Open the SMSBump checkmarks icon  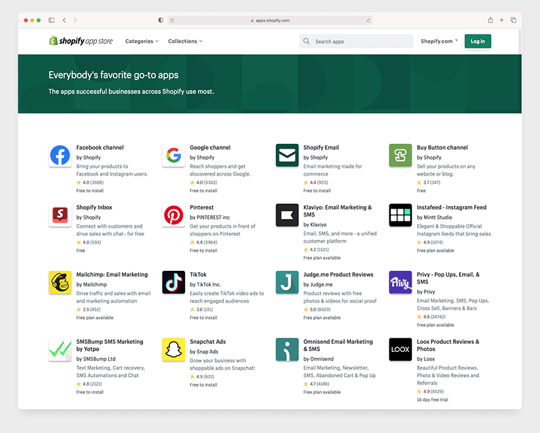60,349
